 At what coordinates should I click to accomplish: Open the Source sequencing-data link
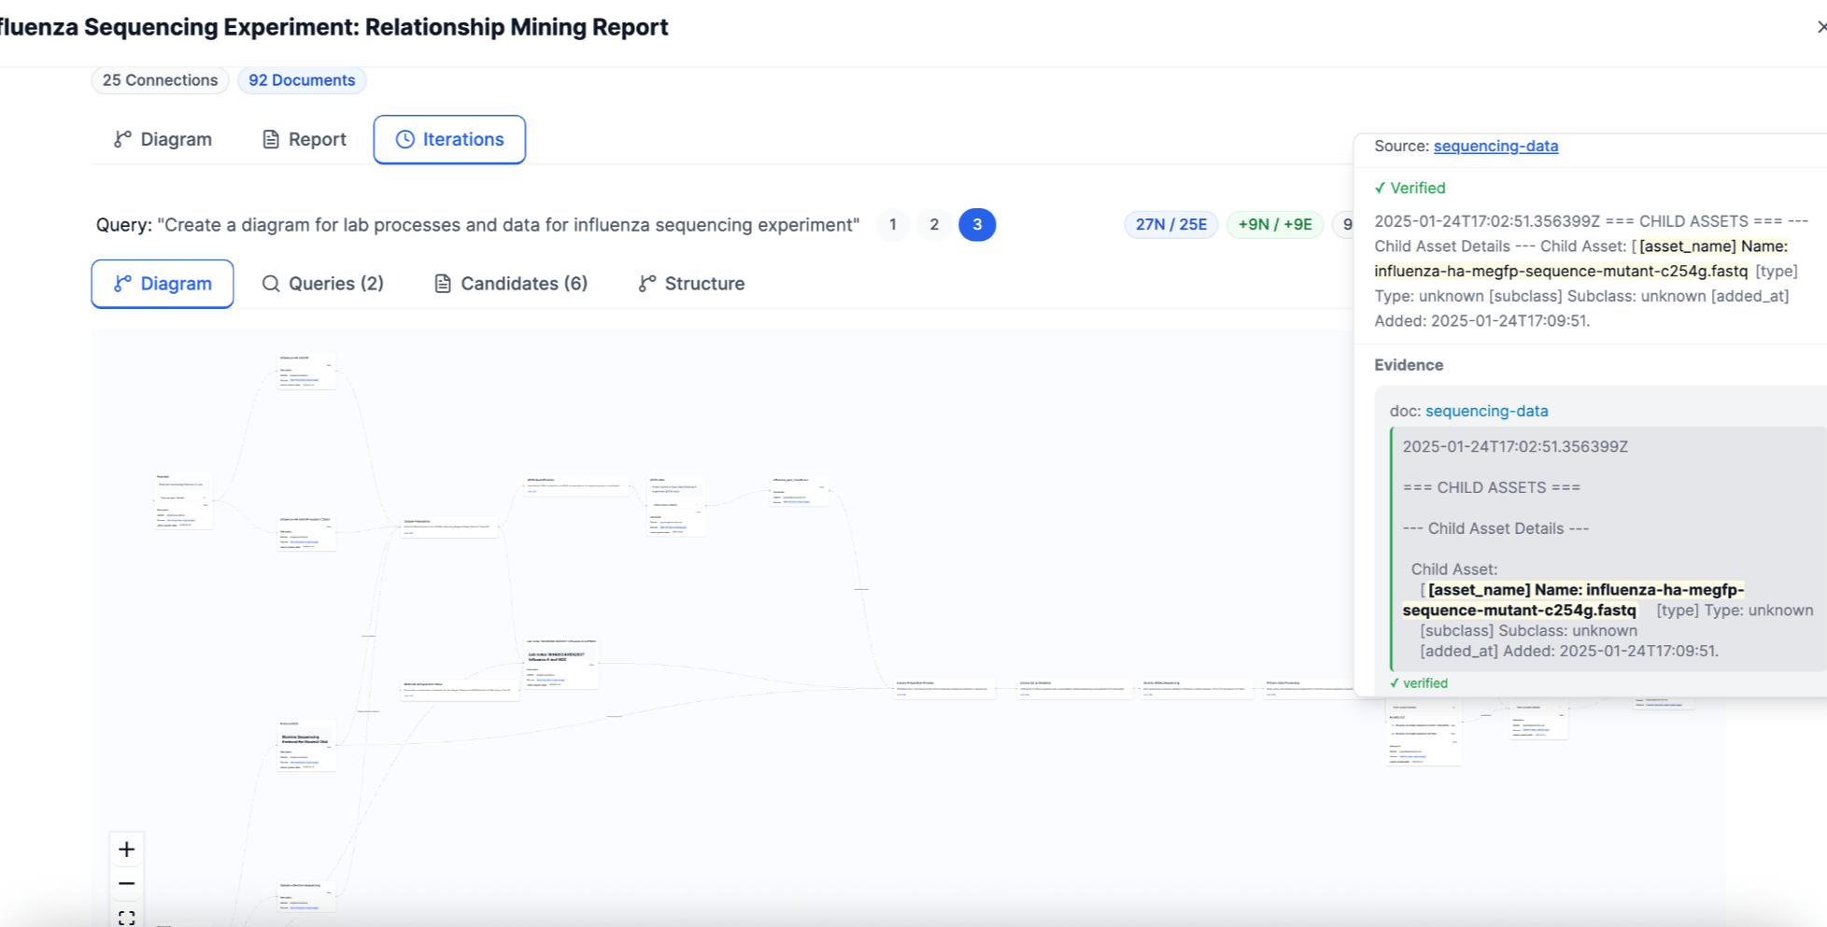(1495, 146)
